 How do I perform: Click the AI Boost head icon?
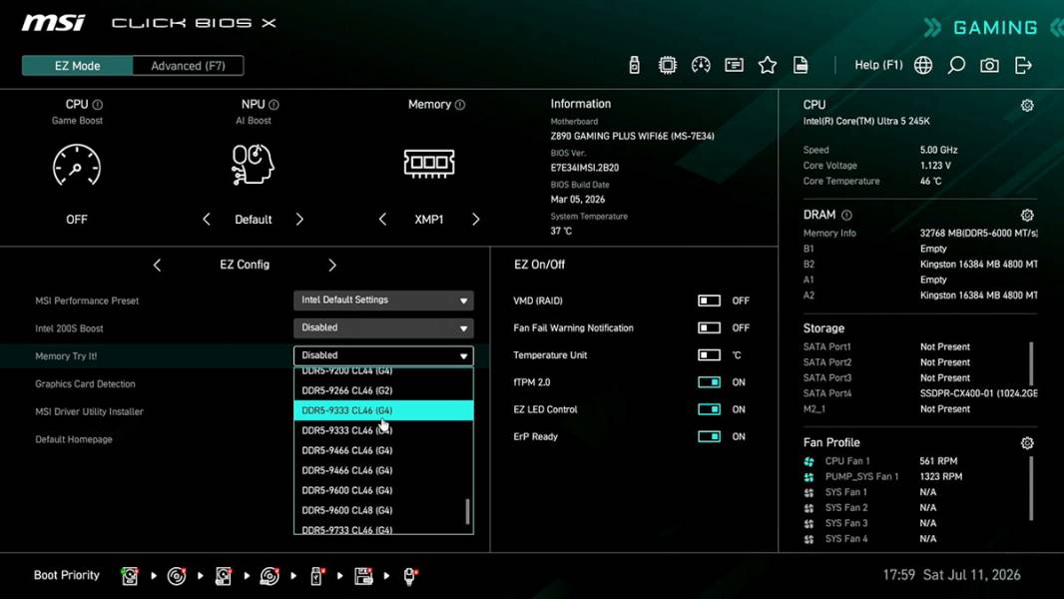[x=253, y=164]
